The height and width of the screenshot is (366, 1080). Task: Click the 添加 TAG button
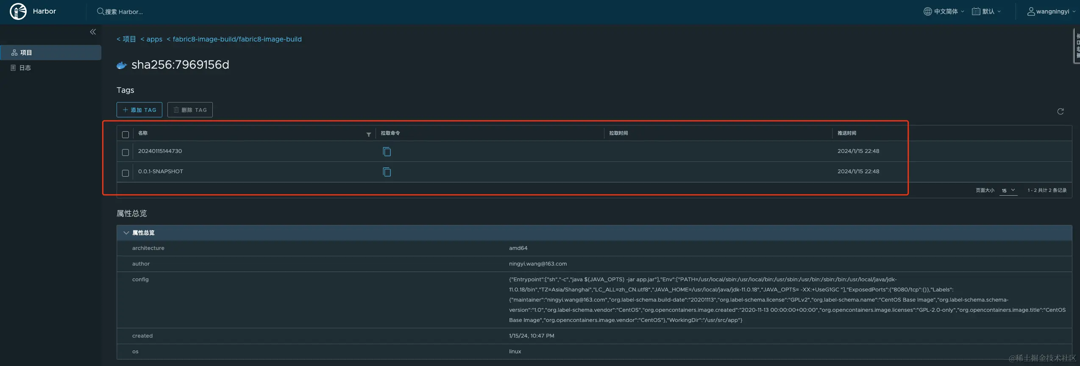click(139, 110)
